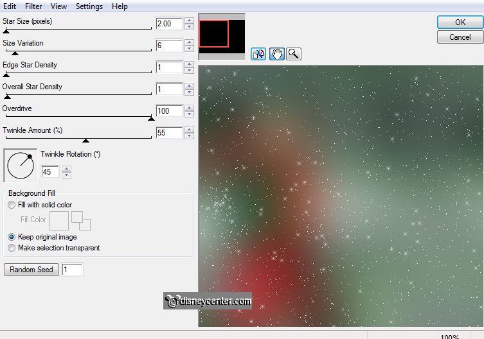
Task: Click the Fill Color swatch box
Action: 59,221
